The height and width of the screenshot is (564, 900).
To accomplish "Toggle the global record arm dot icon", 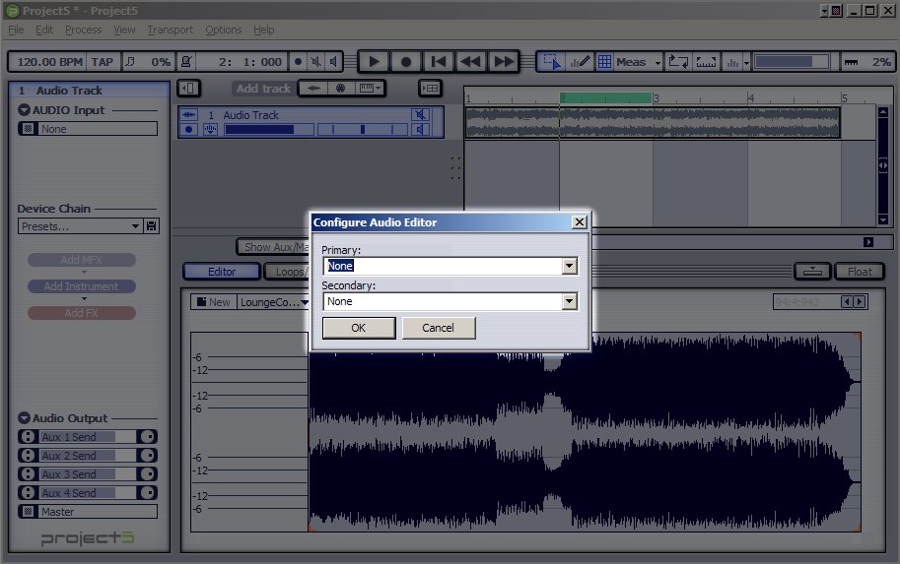I will click(298, 61).
